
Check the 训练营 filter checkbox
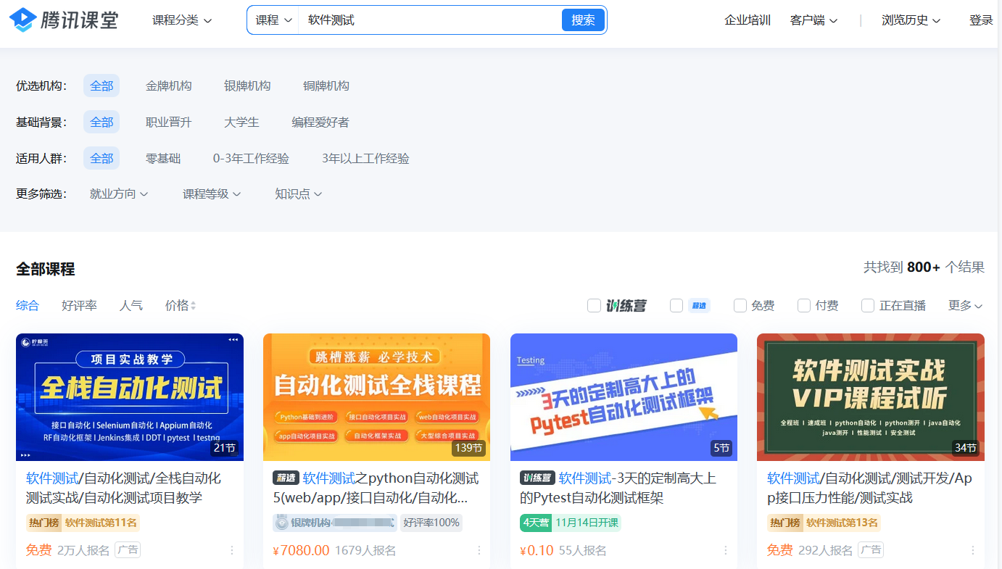(x=594, y=305)
